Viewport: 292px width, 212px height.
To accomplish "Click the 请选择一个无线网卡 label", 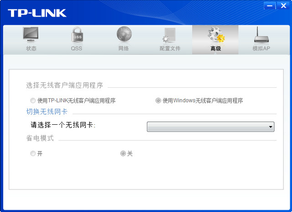I will coord(63,125).
